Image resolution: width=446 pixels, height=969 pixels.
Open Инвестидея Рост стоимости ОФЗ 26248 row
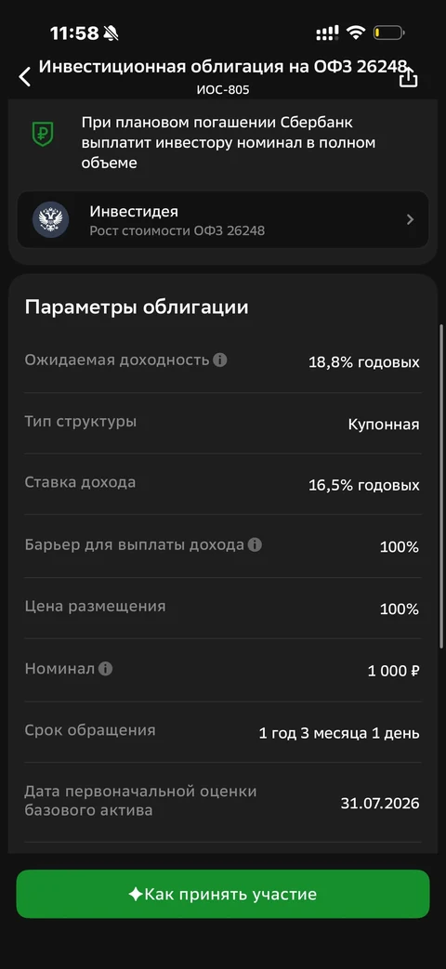point(223,220)
